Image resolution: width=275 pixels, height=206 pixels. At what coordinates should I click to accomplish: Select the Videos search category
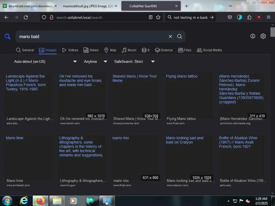(x=70, y=50)
